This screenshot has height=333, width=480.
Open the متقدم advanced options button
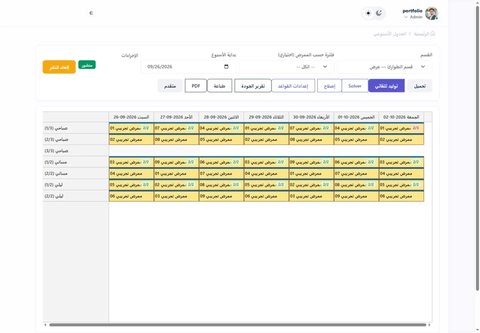170,85
